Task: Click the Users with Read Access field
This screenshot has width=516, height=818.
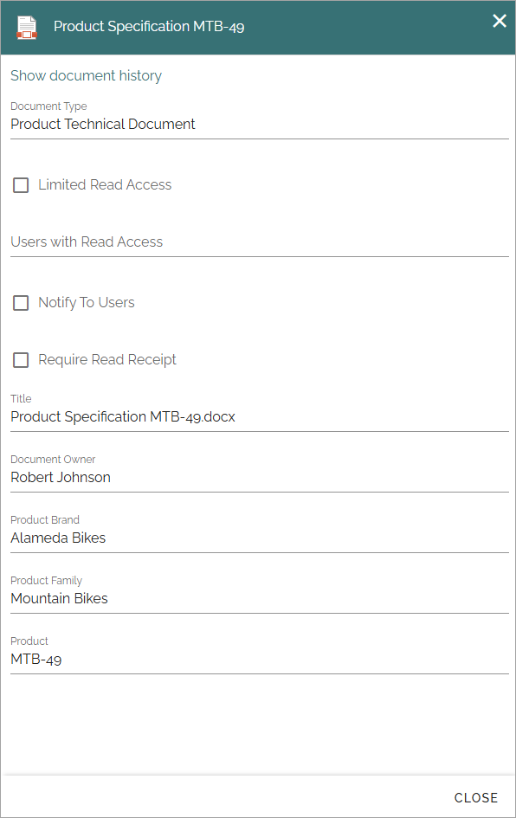Action: 260,242
